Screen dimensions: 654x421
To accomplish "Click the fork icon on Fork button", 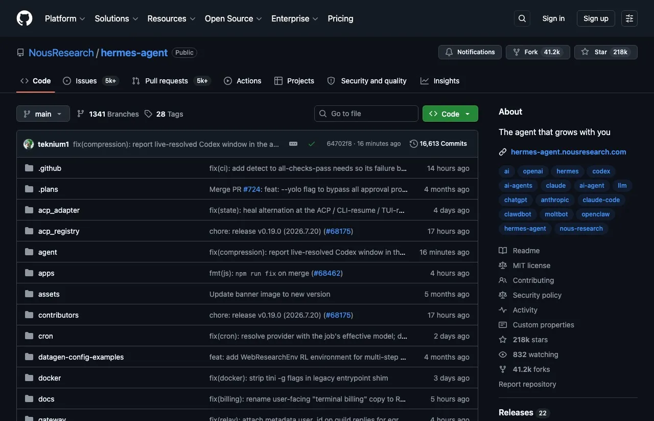I will point(517,52).
